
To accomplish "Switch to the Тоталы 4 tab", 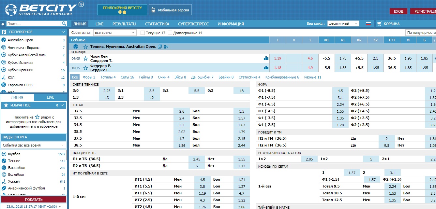I will tap(108, 77).
